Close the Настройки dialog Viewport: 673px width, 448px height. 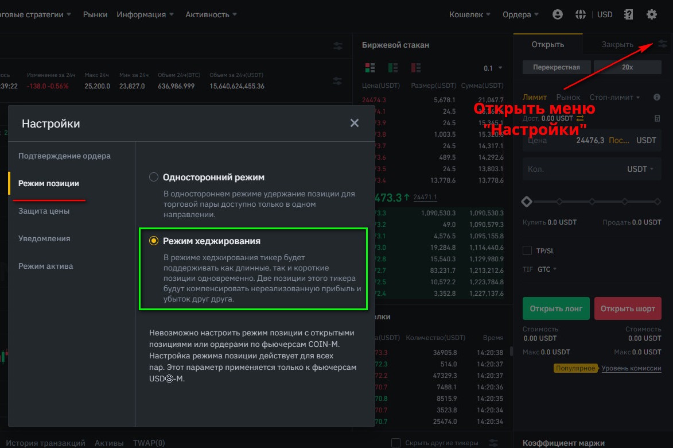(x=354, y=123)
